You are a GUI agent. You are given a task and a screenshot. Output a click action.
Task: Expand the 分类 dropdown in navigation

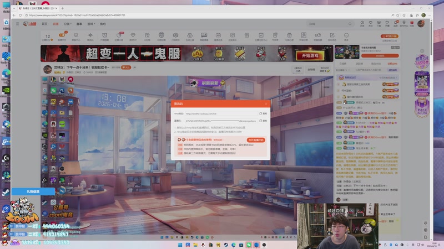68,24
